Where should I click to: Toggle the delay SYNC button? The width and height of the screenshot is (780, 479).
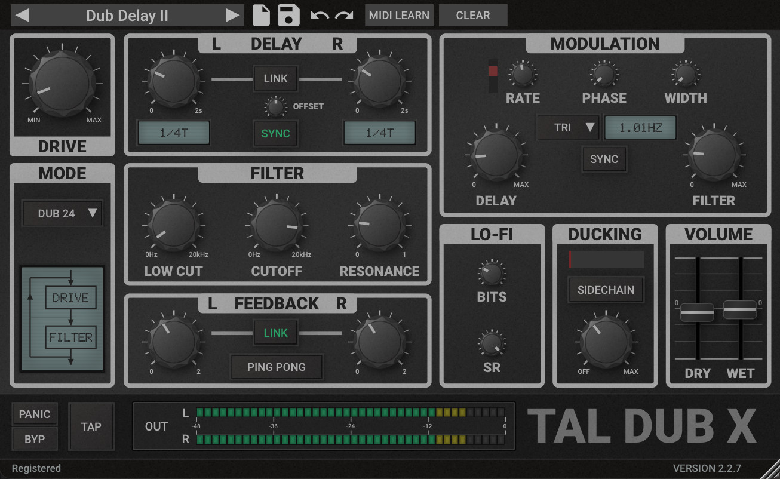[275, 133]
